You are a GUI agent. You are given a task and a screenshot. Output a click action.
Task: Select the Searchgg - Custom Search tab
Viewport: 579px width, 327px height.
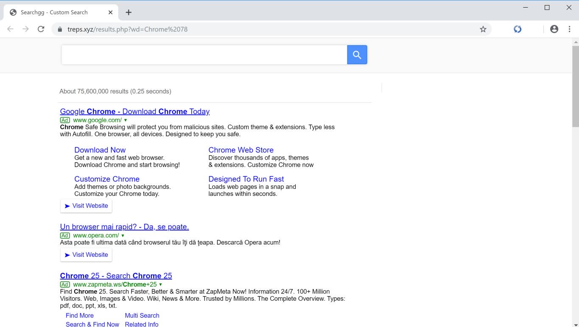pyautogui.click(x=61, y=12)
